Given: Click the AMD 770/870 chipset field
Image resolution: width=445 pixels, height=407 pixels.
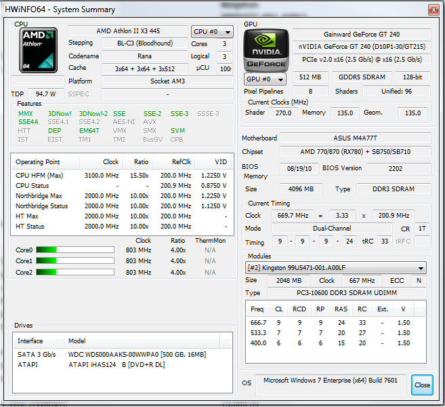Looking at the screenshot, I should [356, 152].
